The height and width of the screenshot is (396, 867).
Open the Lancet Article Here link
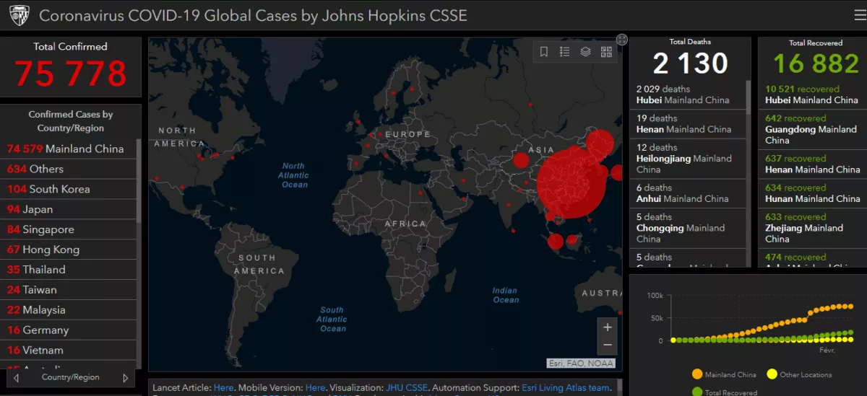click(x=224, y=387)
